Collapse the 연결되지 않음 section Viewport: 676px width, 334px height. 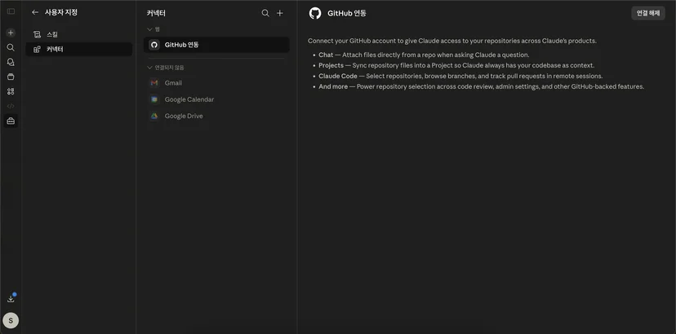click(166, 68)
